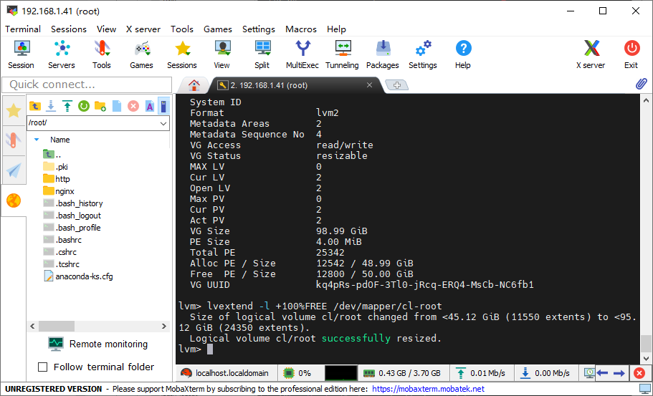
Task: Click the SFTP upload files icon
Action: point(67,106)
